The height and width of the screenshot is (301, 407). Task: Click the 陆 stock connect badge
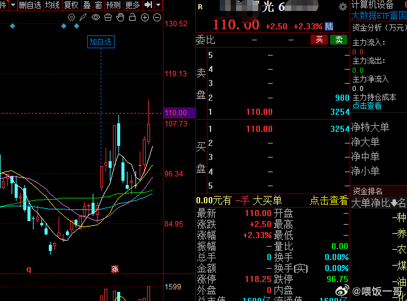coord(329,26)
